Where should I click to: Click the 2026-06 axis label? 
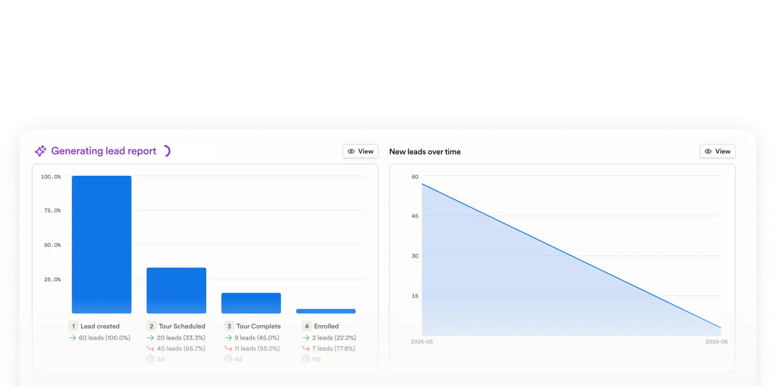[x=716, y=341]
